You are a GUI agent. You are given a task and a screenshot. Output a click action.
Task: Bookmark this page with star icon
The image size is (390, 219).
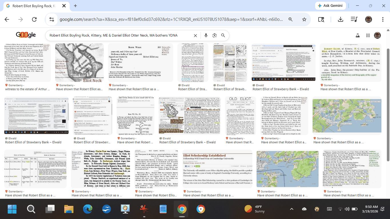click(304, 19)
